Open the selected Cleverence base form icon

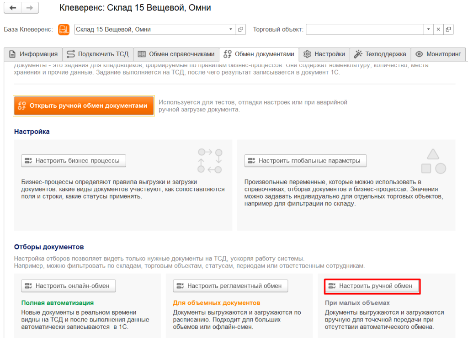(242, 29)
